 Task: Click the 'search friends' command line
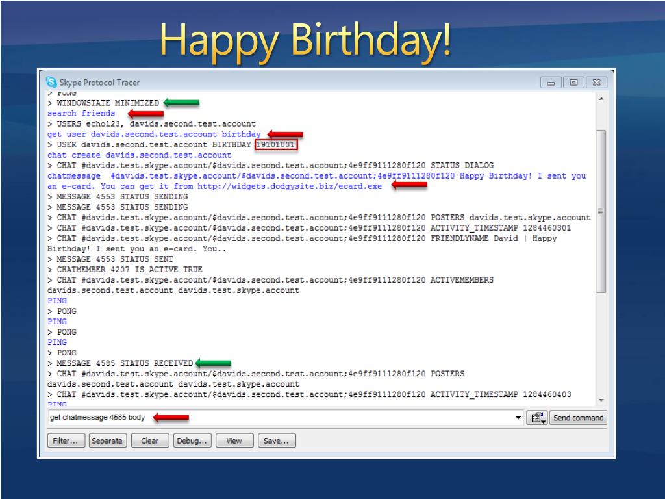81,113
